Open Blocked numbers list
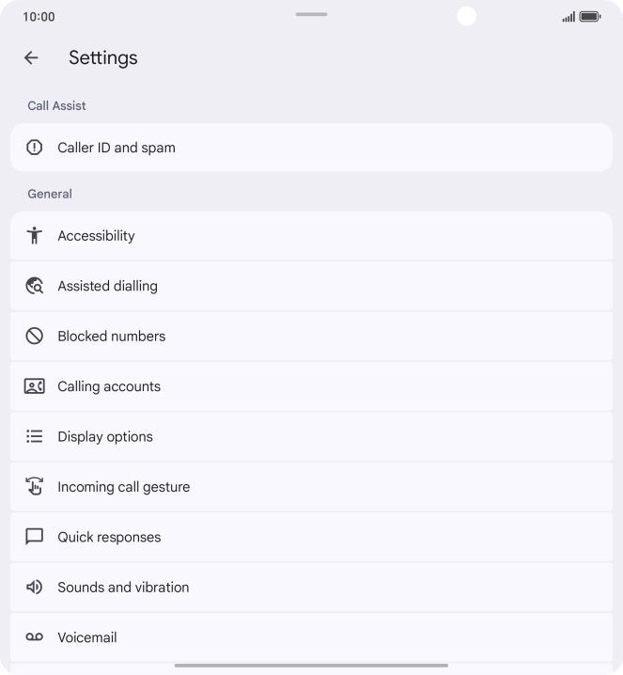This screenshot has width=623, height=675. pos(310,336)
